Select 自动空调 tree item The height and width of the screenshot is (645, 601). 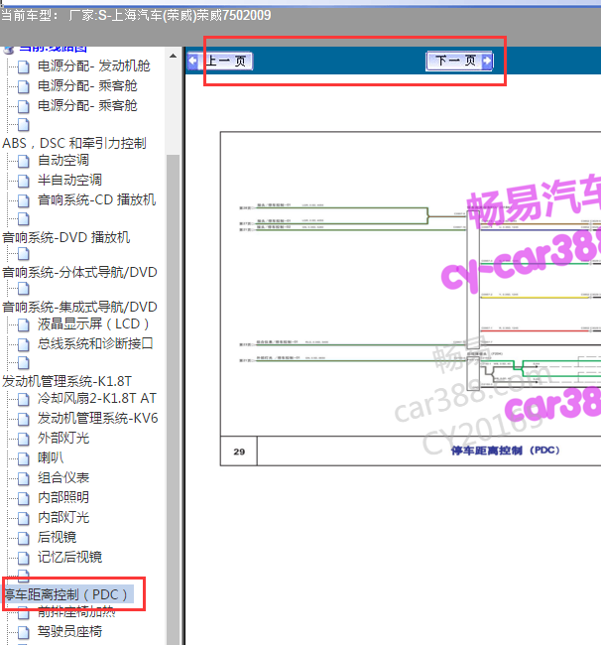point(63,161)
